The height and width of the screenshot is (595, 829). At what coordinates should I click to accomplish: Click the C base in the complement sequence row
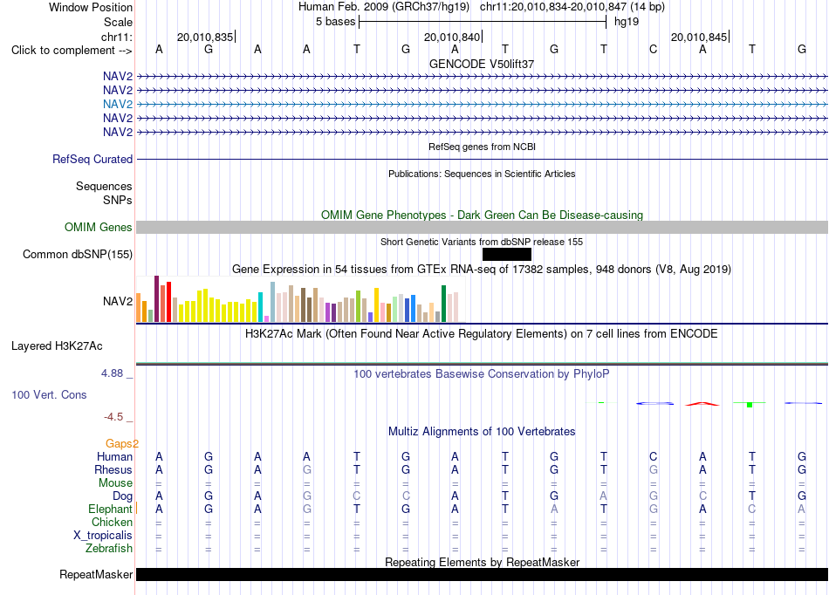tap(653, 49)
